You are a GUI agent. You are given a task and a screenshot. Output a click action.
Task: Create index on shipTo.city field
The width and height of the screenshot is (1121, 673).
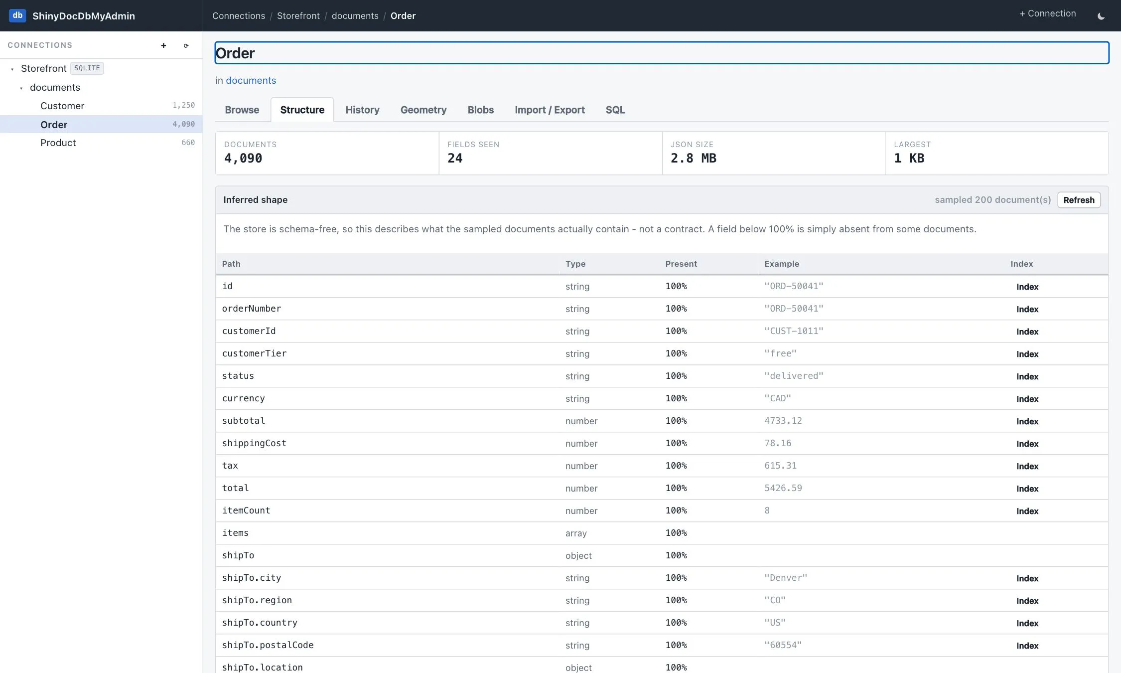tap(1027, 578)
